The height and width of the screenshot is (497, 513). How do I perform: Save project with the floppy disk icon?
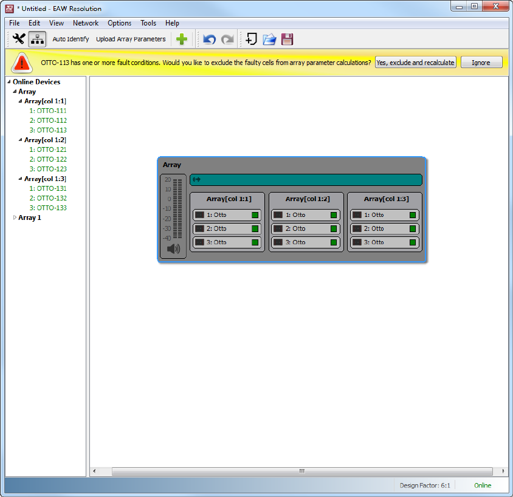pyautogui.click(x=287, y=39)
